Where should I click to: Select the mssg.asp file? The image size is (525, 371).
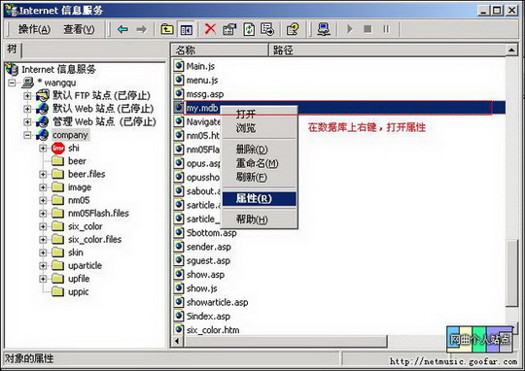[205, 94]
